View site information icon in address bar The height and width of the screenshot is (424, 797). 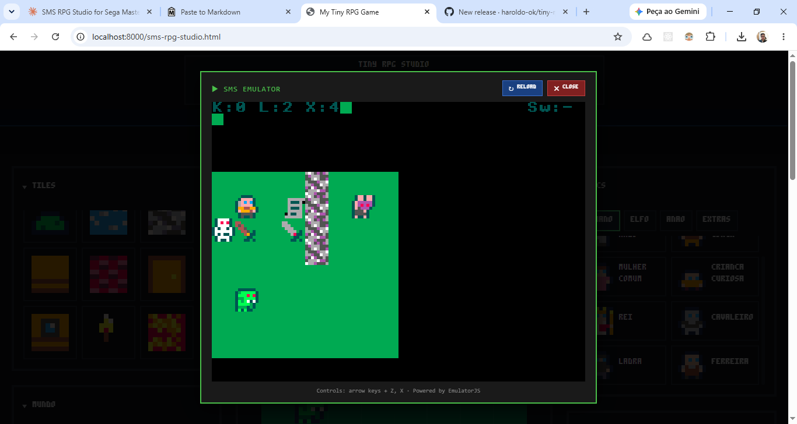click(x=81, y=37)
